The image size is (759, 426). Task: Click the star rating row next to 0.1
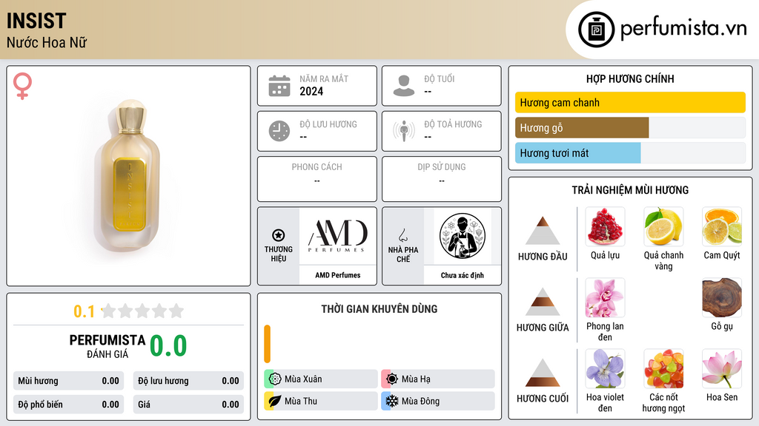point(142,311)
